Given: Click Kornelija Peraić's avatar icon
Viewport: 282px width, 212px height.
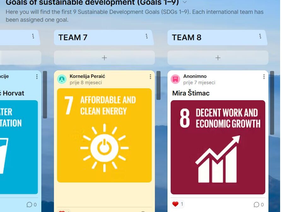Looking at the screenshot, I should 62,79.
